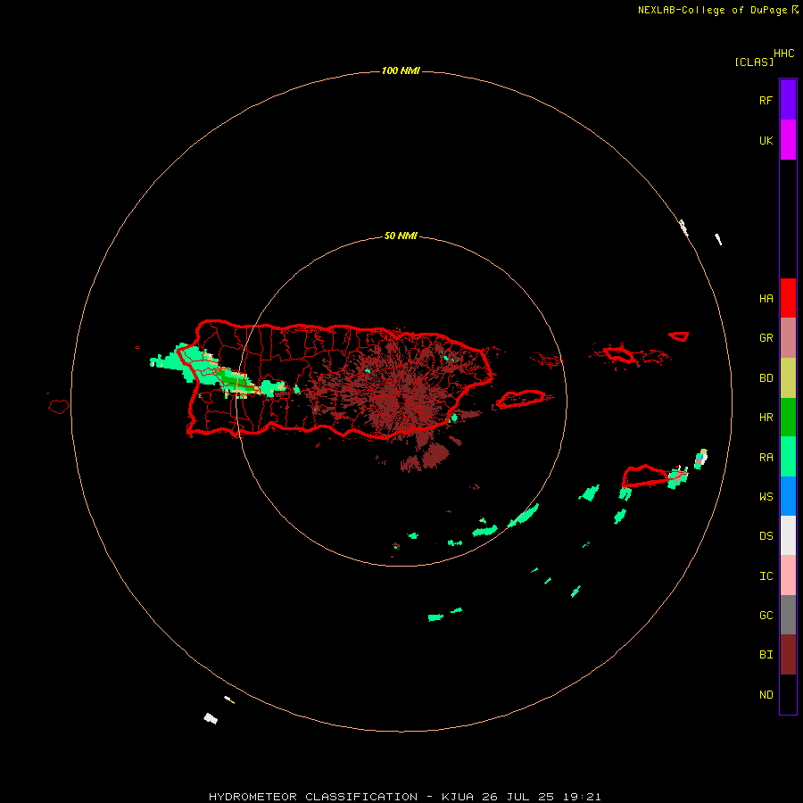Click the IC legend label

coord(766,576)
